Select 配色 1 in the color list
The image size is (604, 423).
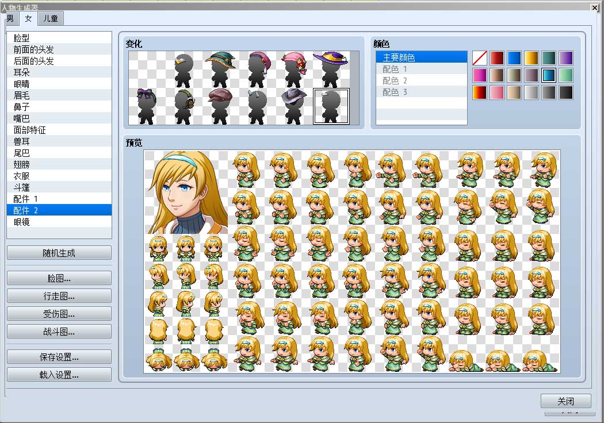pyautogui.click(x=422, y=69)
